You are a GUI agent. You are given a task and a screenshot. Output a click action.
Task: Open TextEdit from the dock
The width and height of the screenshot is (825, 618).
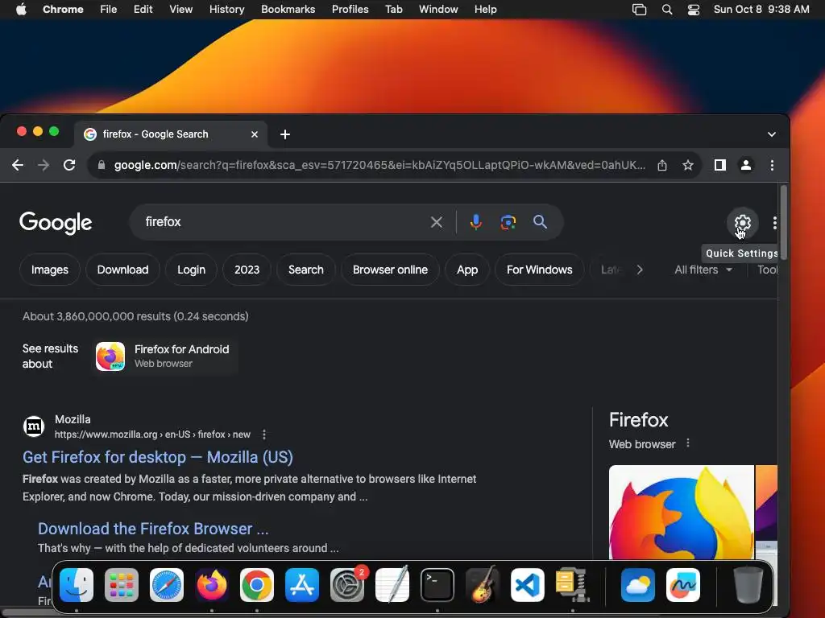[392, 584]
